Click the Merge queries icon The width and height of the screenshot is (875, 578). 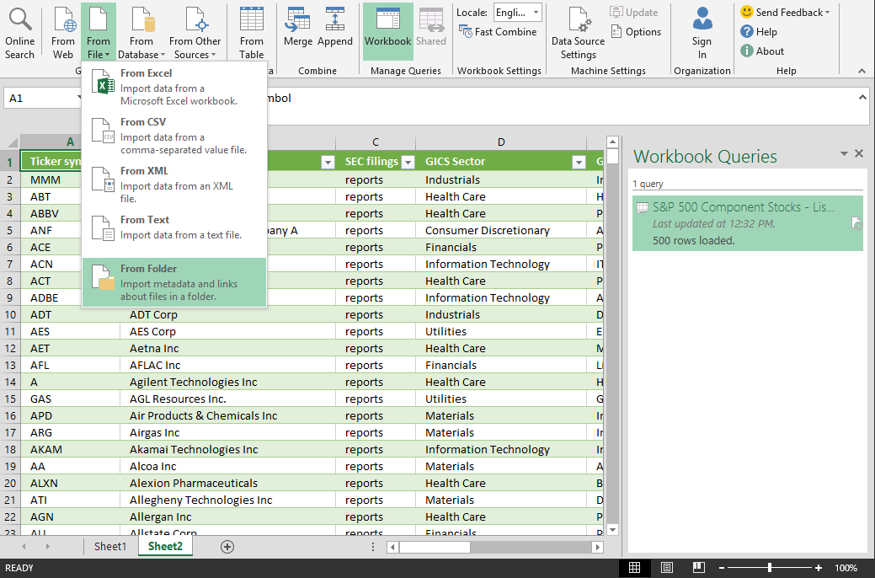298,27
